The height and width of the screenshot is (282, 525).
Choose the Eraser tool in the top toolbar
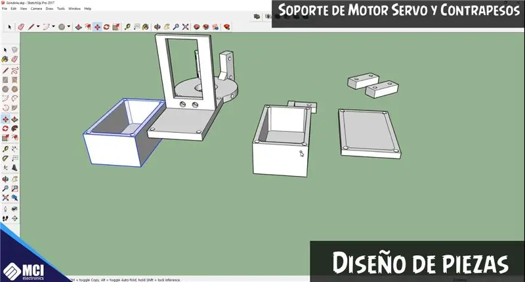21,27
